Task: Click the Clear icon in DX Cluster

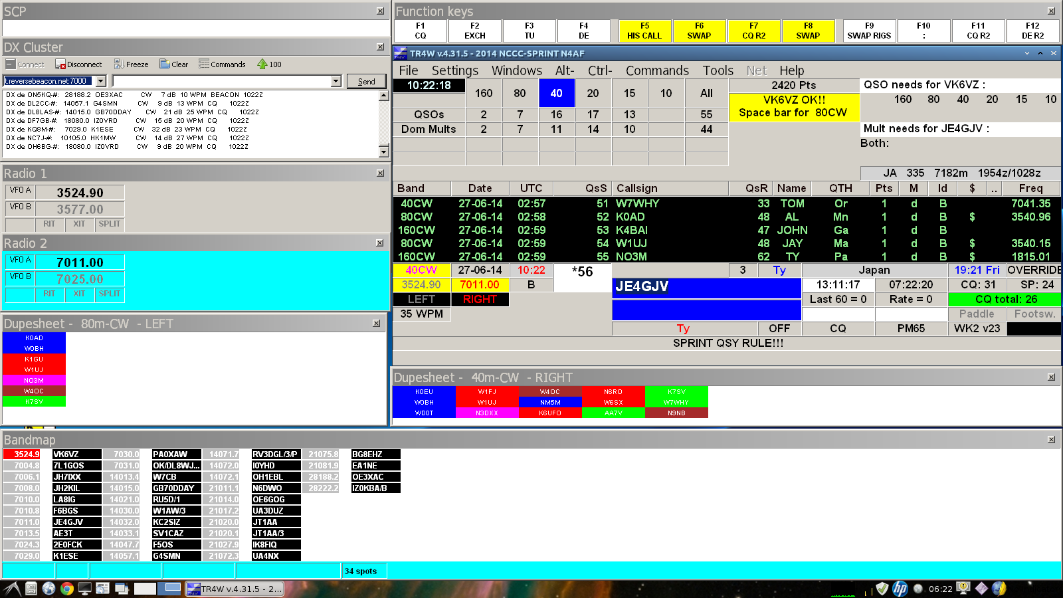Action: click(165, 64)
